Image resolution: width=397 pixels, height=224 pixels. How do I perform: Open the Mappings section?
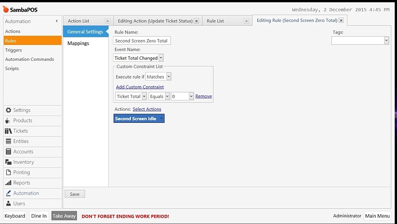78,43
